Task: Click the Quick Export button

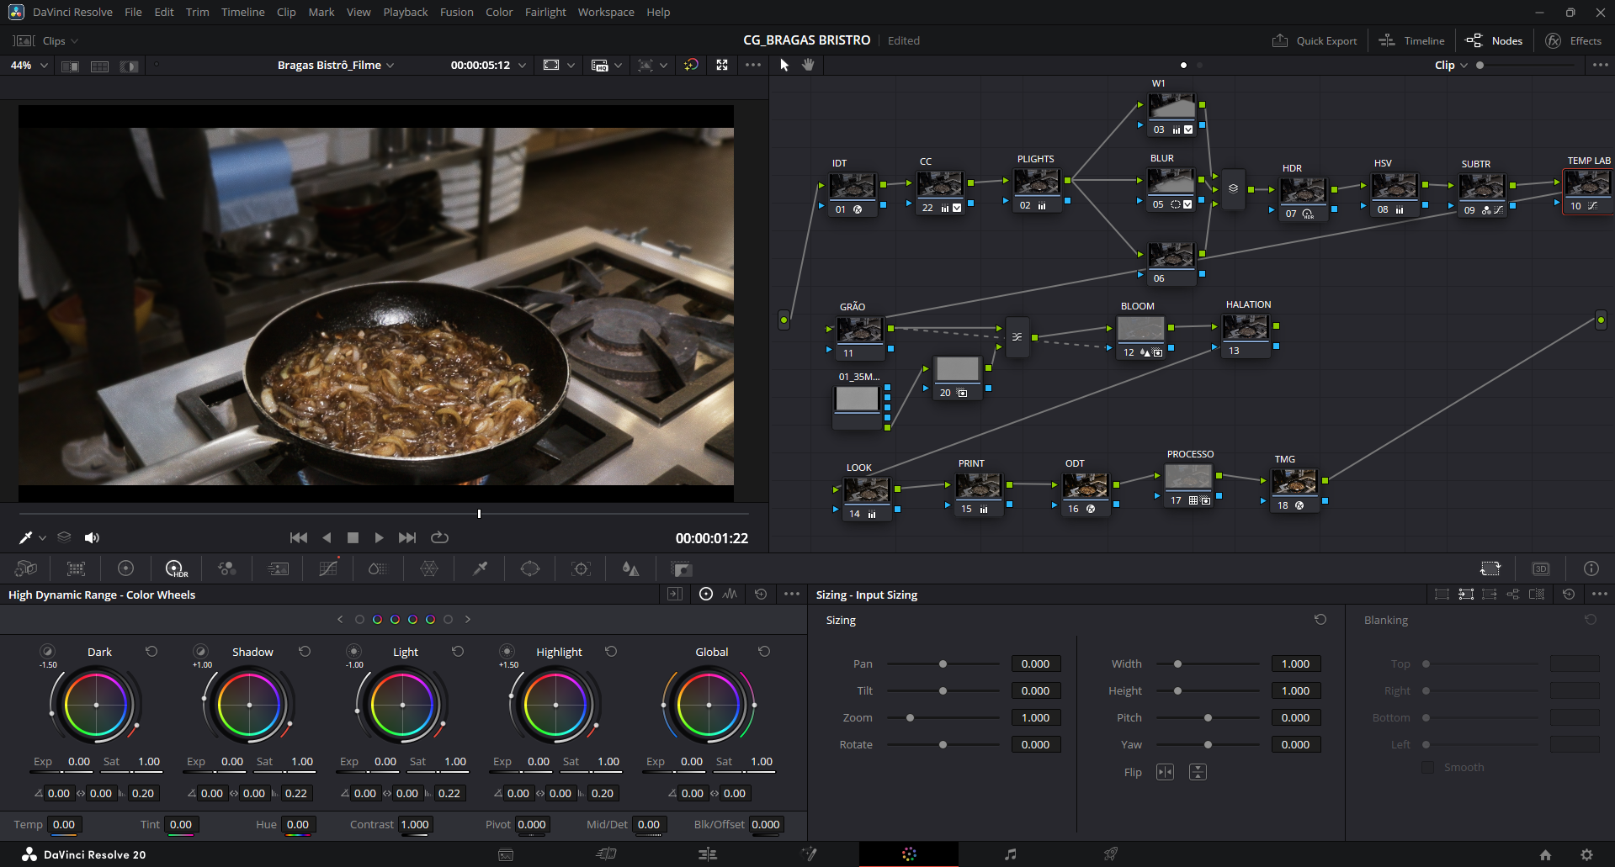Action: (x=1315, y=40)
